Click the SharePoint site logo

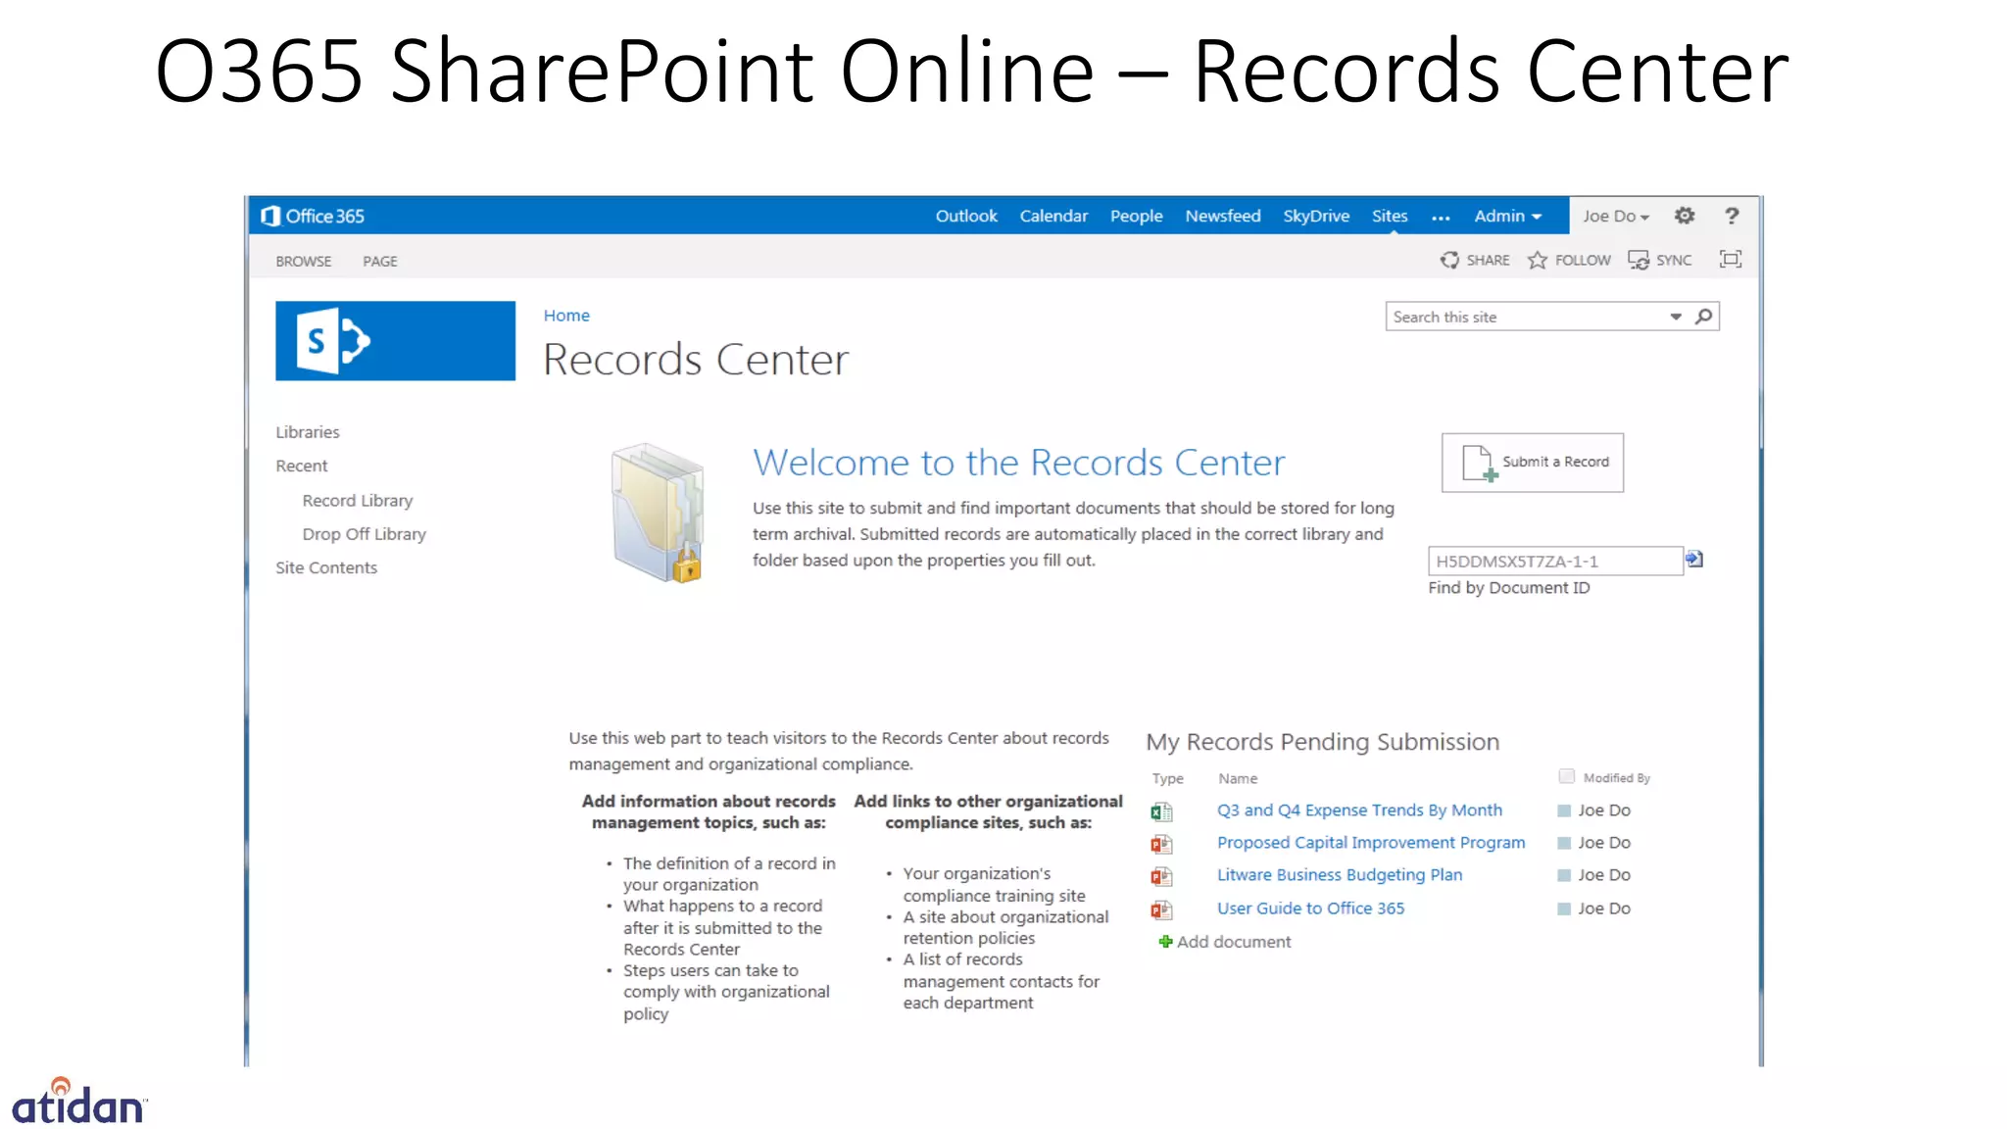[395, 340]
